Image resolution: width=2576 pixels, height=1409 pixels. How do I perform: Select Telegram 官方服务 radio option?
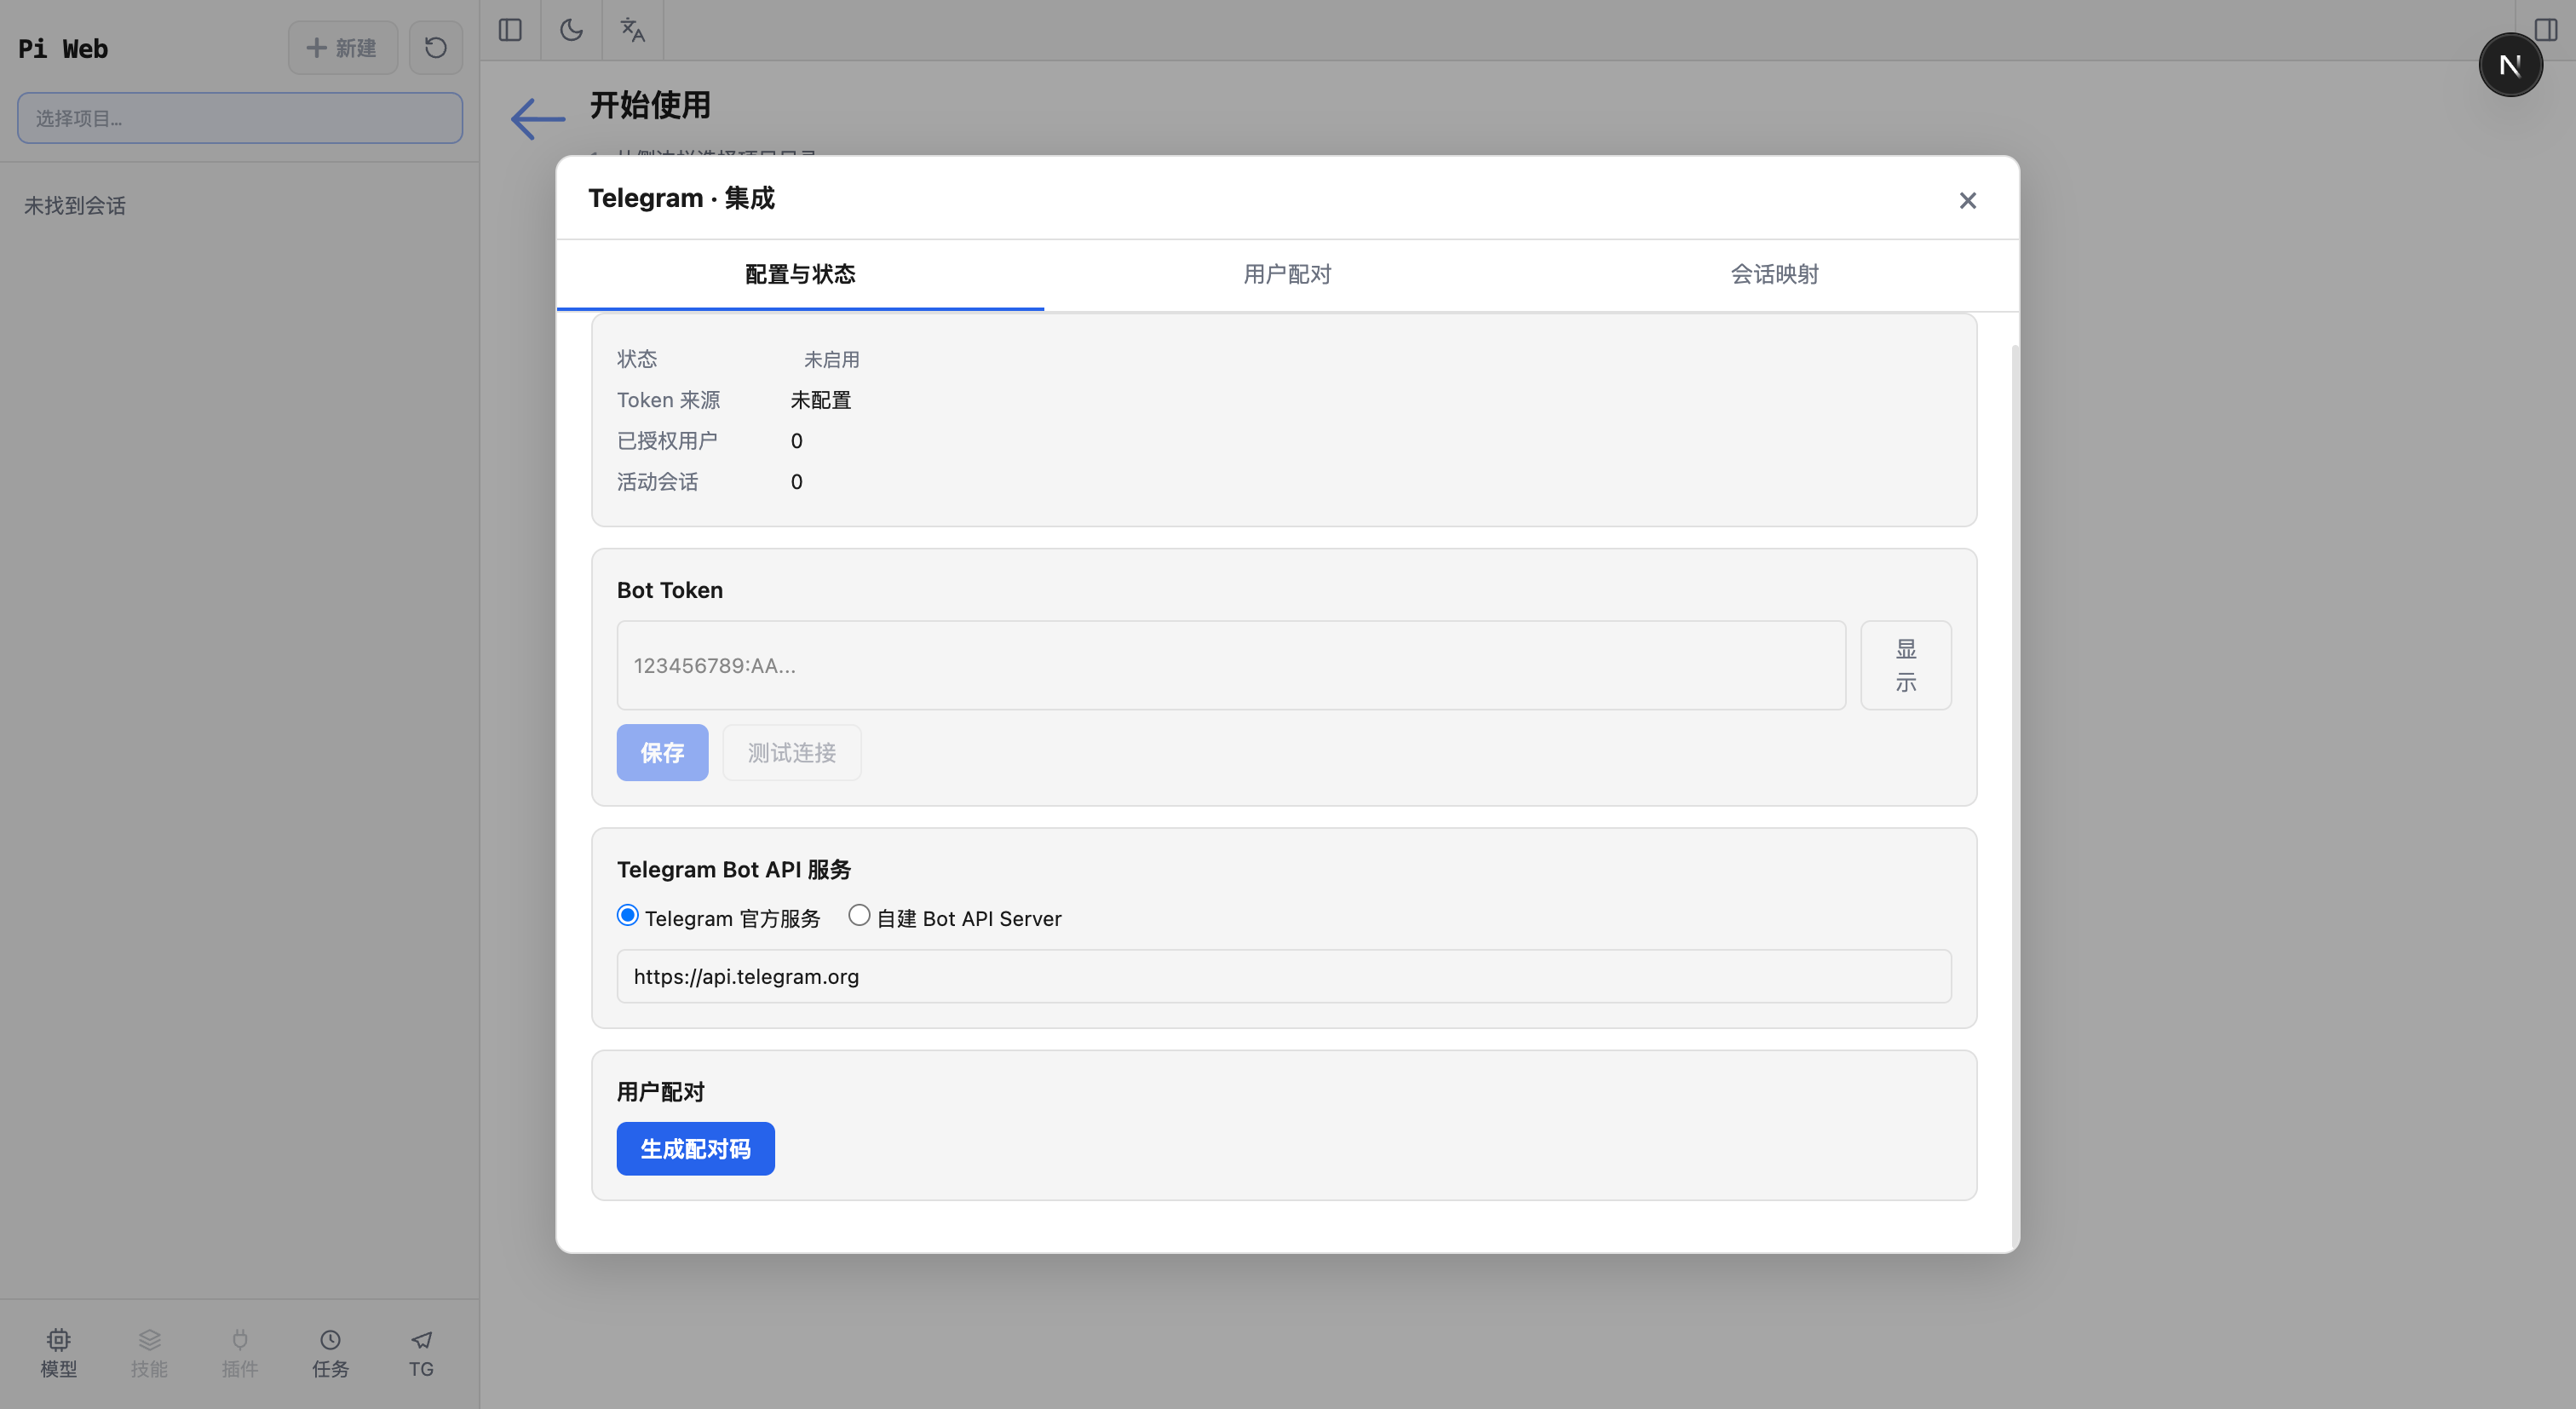[628, 916]
